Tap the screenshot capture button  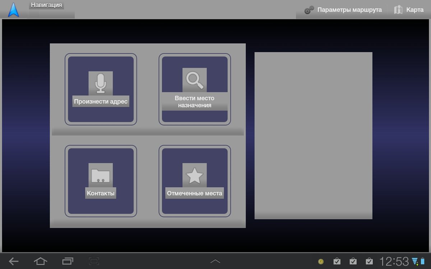[94, 261]
